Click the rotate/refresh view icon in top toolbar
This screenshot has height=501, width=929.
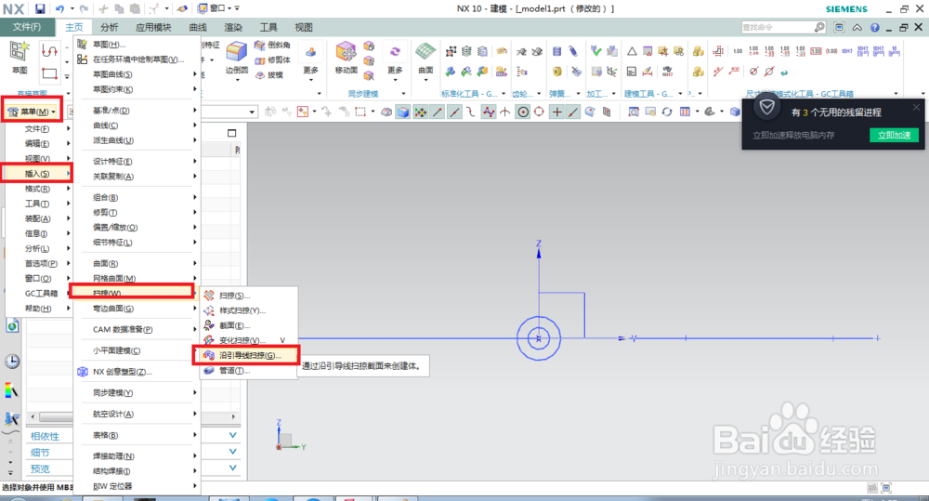[667, 112]
